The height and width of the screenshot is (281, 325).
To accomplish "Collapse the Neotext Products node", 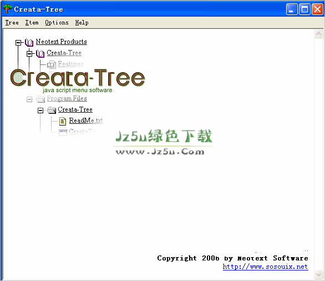I will (18, 43).
